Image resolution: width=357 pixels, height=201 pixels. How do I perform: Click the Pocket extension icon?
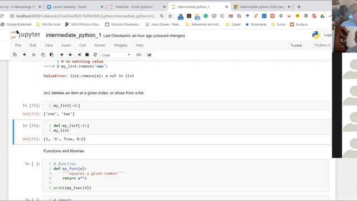tap(214, 16)
